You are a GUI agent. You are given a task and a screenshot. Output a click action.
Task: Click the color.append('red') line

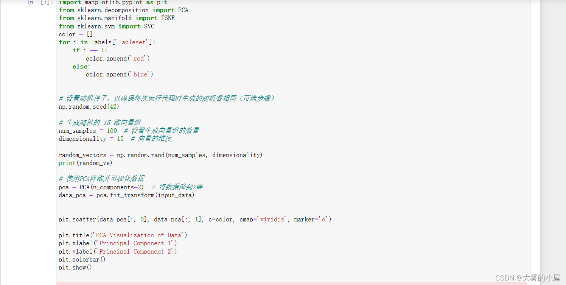click(118, 59)
